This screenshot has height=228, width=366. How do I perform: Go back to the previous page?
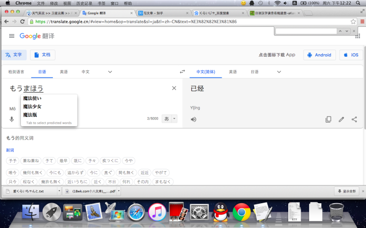(x=7, y=22)
